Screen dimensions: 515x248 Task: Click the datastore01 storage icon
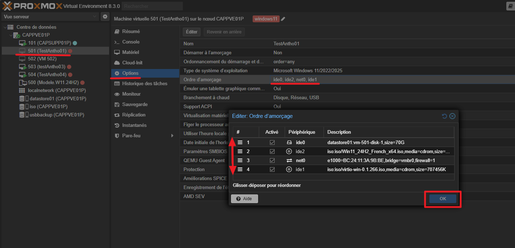23,98
